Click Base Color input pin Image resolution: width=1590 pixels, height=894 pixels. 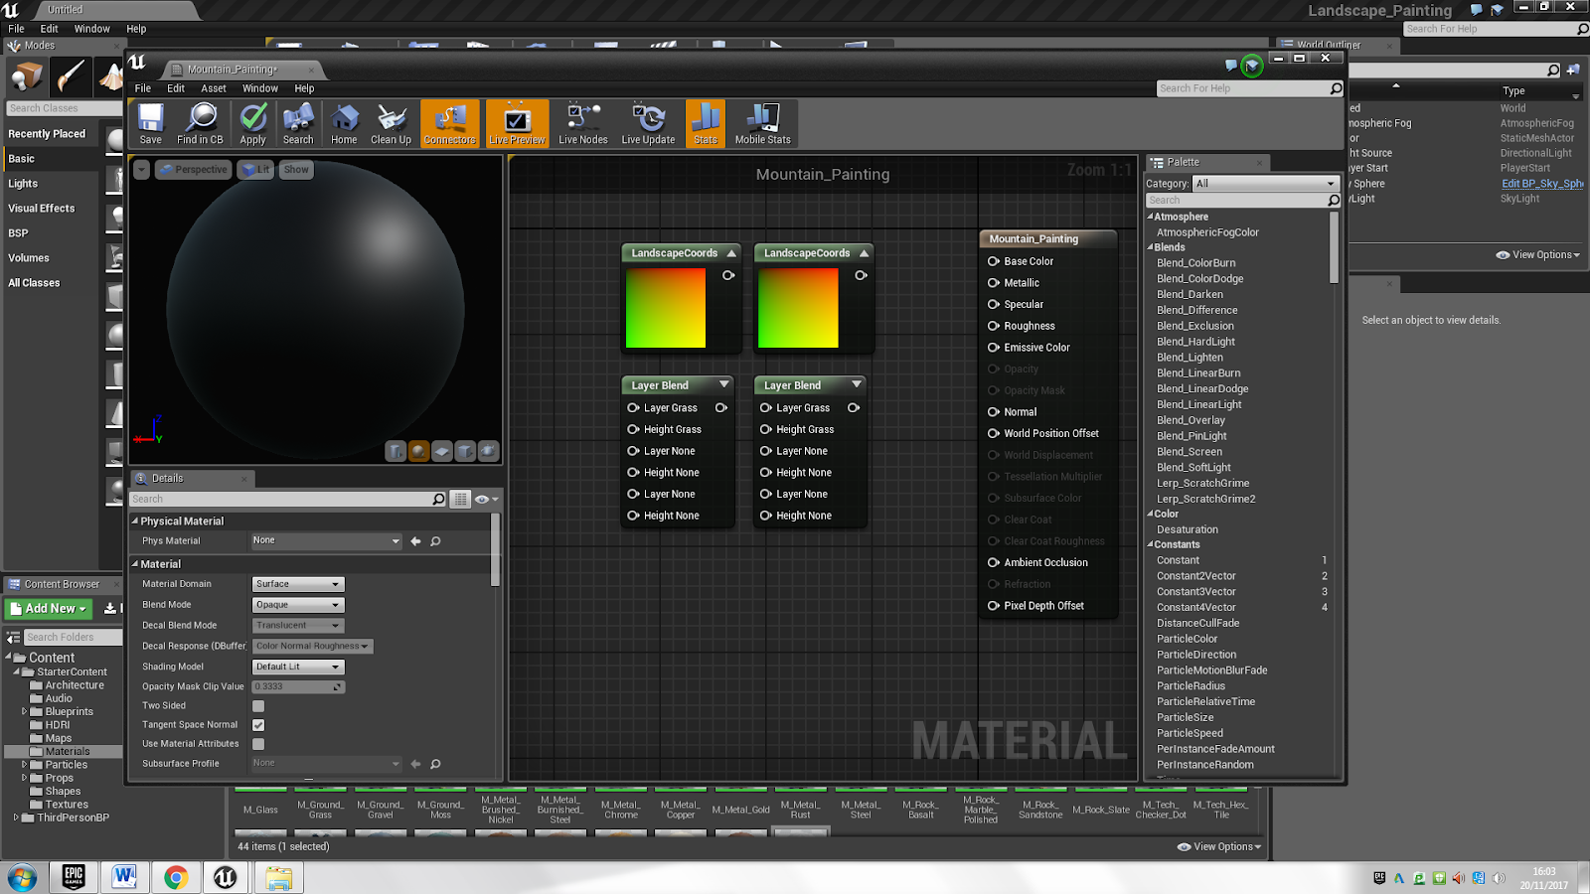click(994, 261)
